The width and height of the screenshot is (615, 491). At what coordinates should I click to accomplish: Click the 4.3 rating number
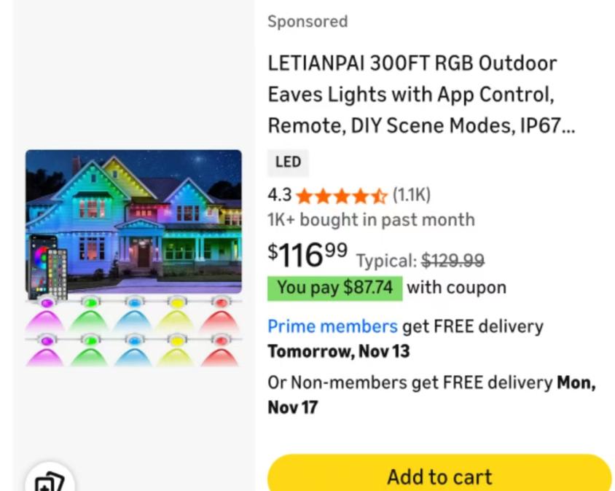(x=279, y=195)
